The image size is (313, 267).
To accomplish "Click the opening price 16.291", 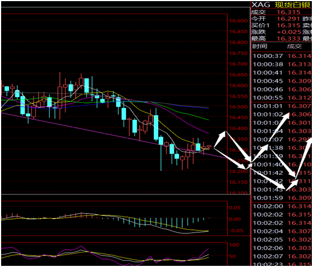I will 288,19.
